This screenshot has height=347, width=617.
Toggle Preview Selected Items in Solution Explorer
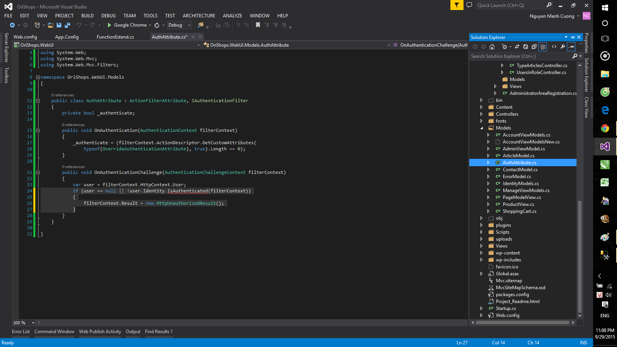point(571,46)
